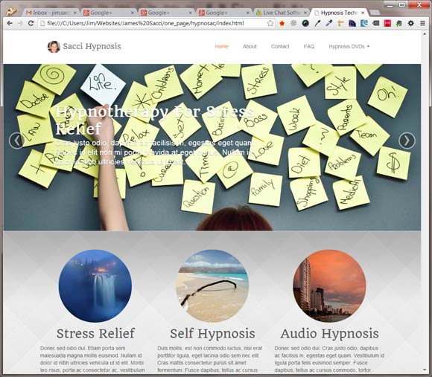Click the Self Hypnosis heading
432x377 pixels.
coord(212,334)
